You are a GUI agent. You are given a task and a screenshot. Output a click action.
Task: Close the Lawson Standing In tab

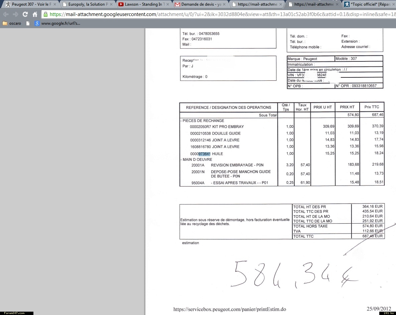(x=168, y=4)
